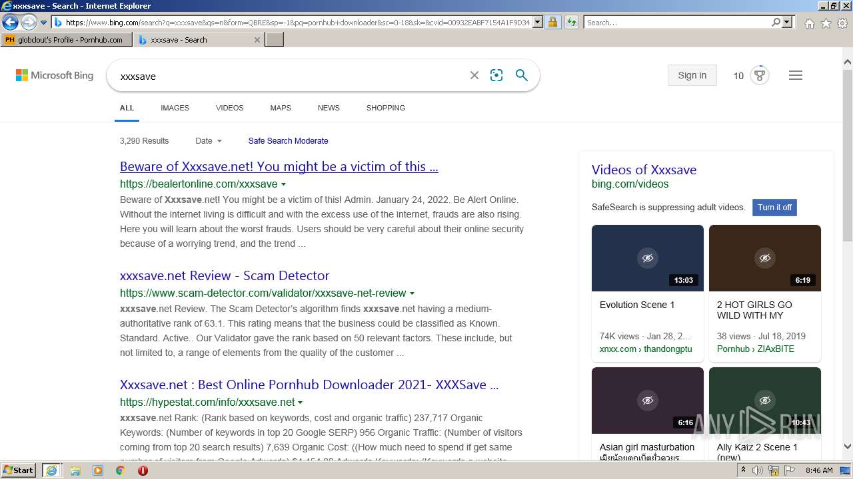
Task: Click the Bing search magnifier button
Action: click(x=522, y=76)
